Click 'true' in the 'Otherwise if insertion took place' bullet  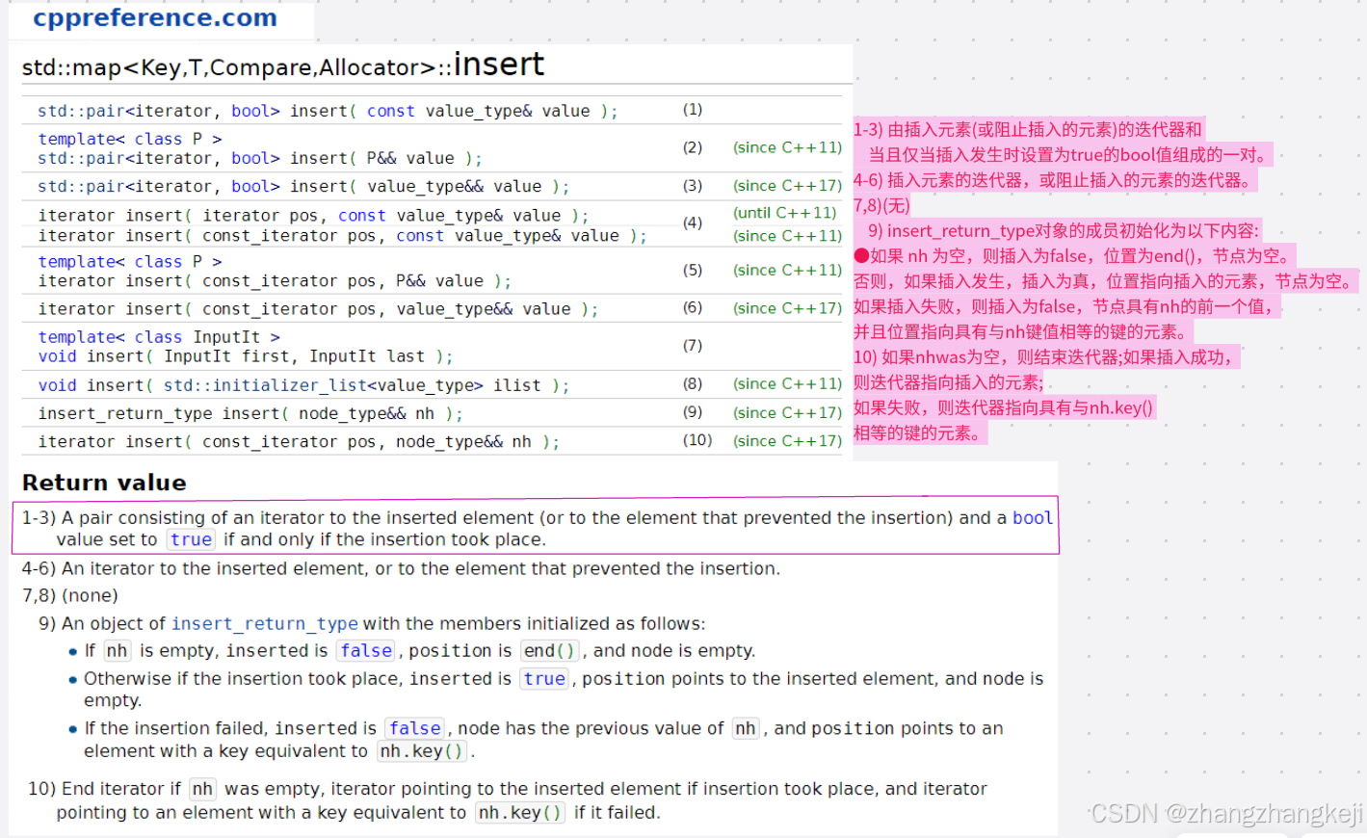pyautogui.click(x=544, y=678)
